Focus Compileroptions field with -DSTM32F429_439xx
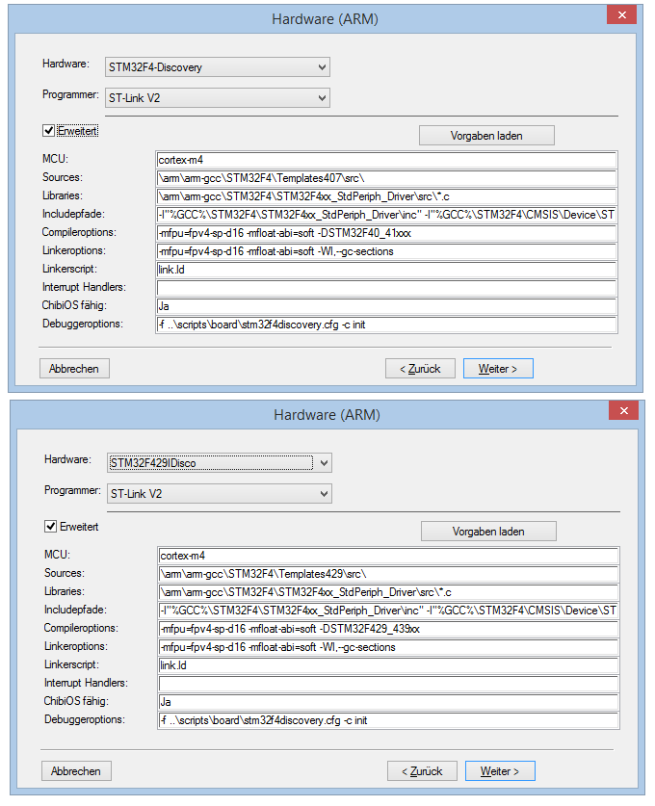The width and height of the screenshot is (655, 806). coord(389,629)
